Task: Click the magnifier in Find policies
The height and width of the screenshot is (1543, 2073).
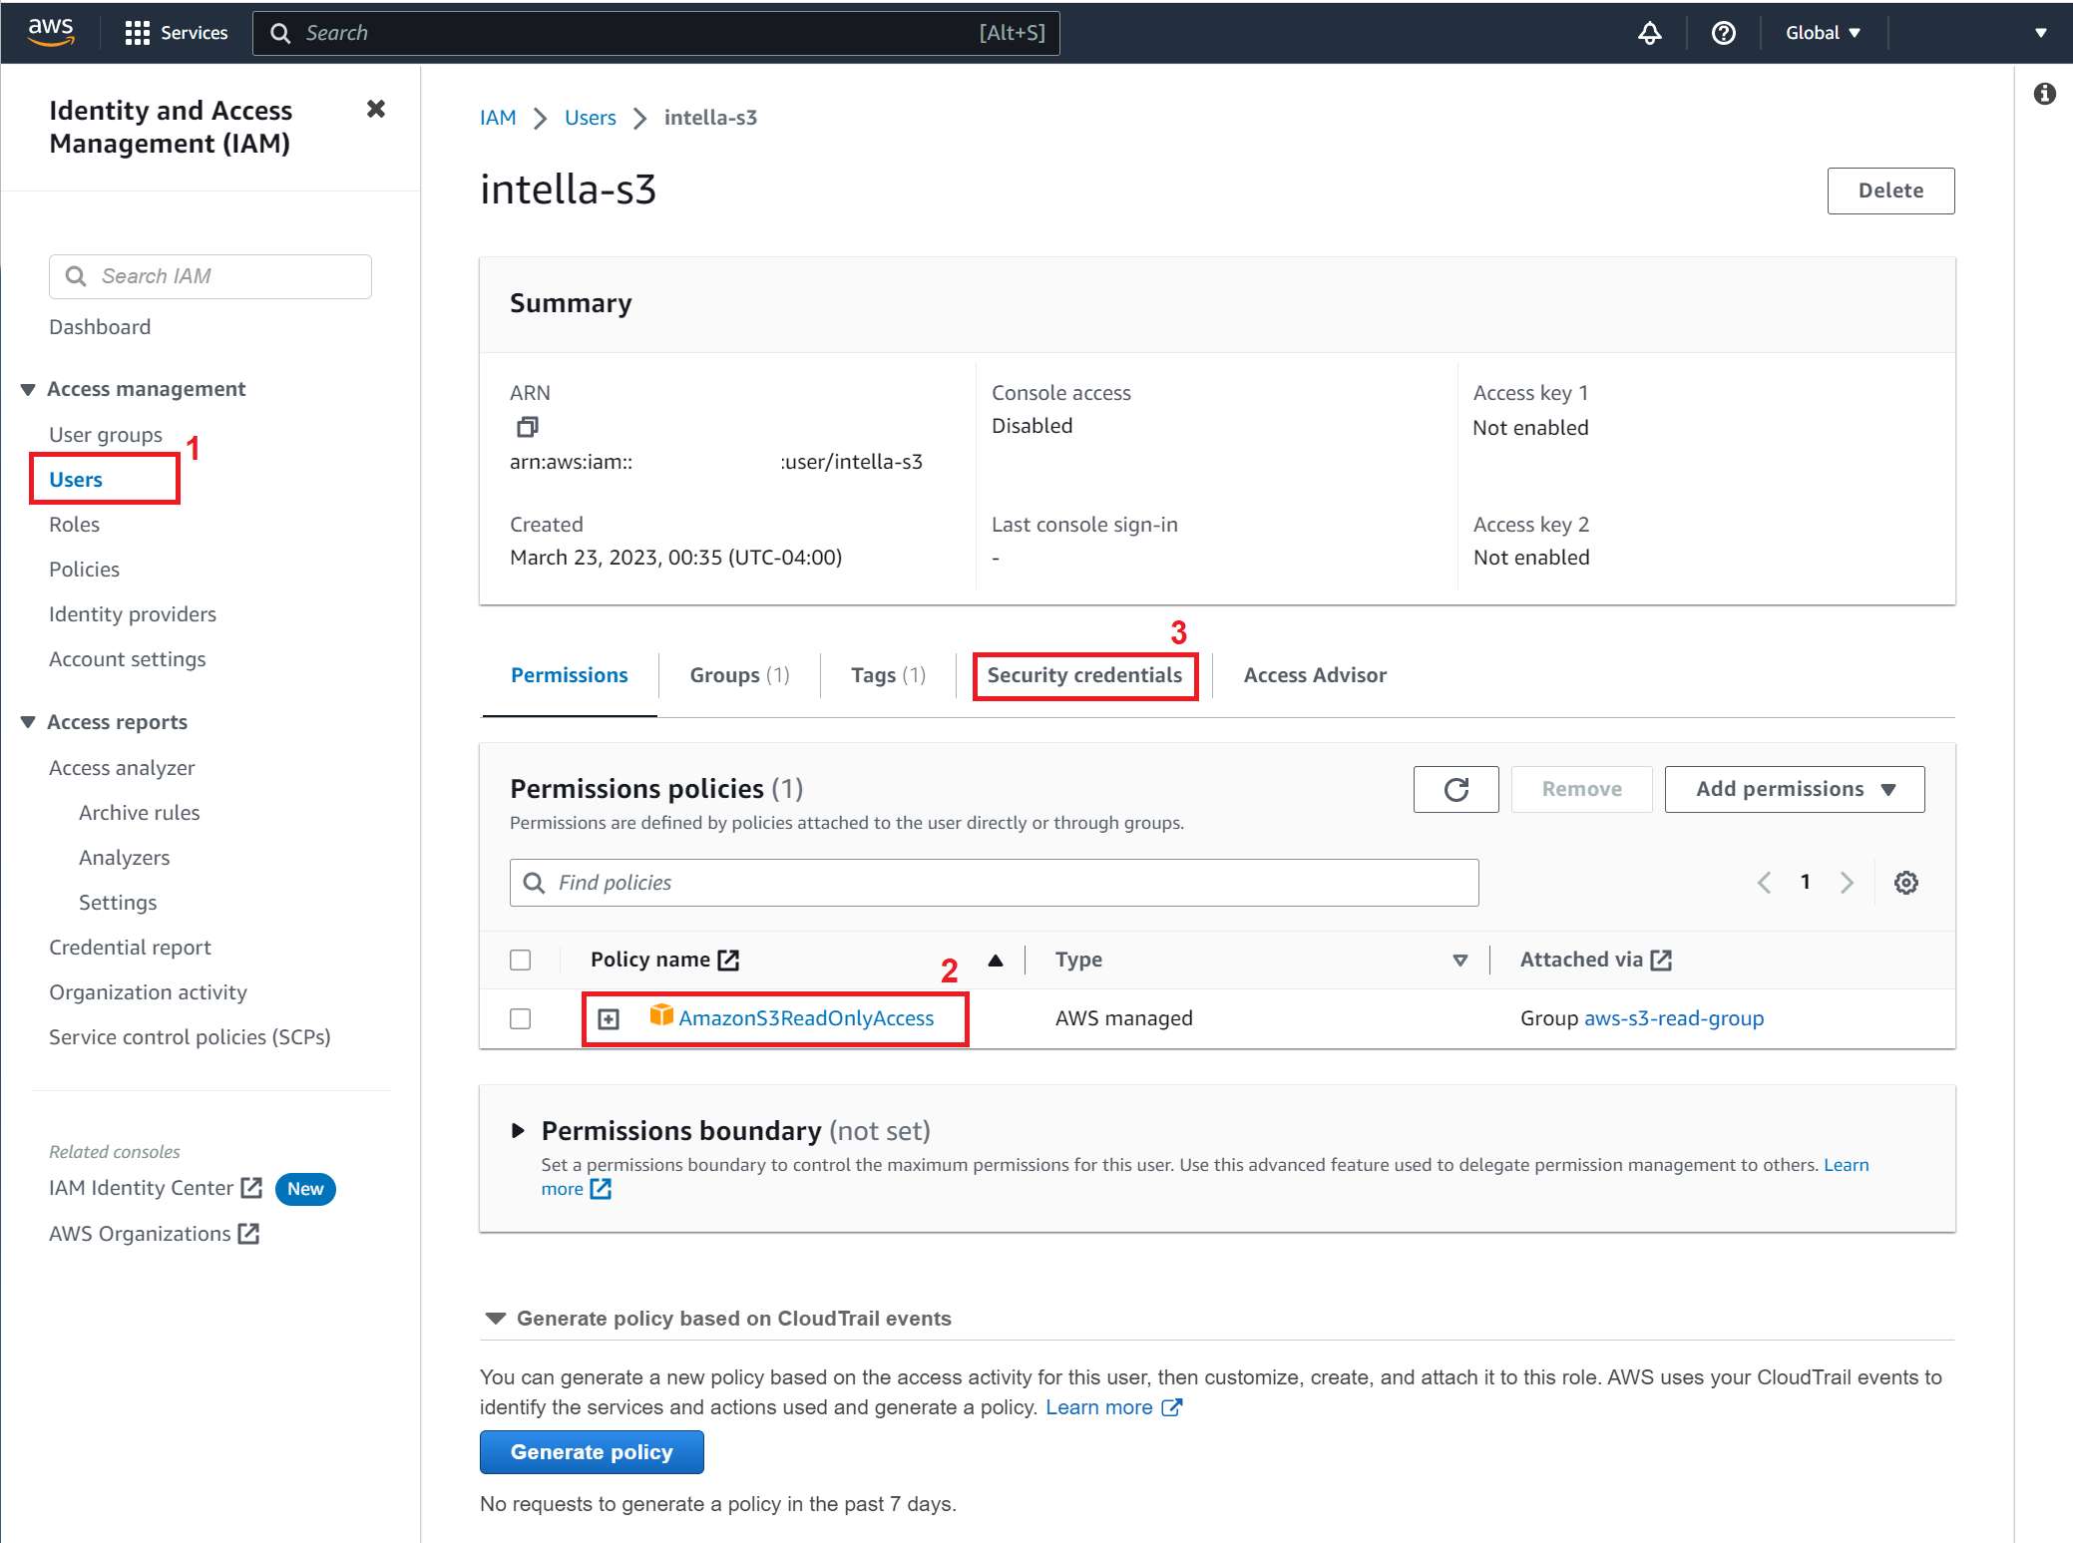Action: coord(534,883)
